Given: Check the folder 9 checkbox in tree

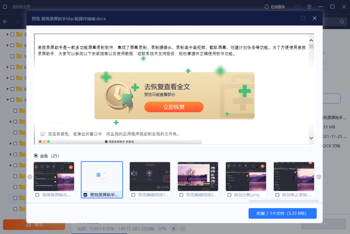Looking at the screenshot, I should pos(12,100).
